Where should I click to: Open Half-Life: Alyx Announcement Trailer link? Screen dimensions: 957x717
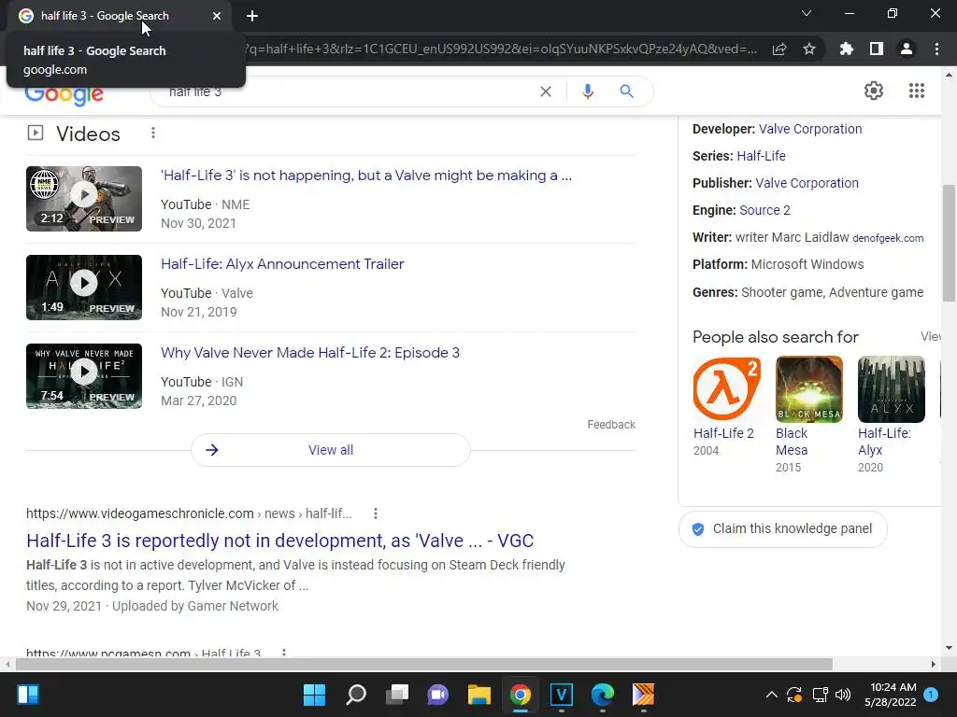[282, 264]
